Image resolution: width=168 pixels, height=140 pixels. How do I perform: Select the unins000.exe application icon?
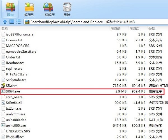point(3,125)
